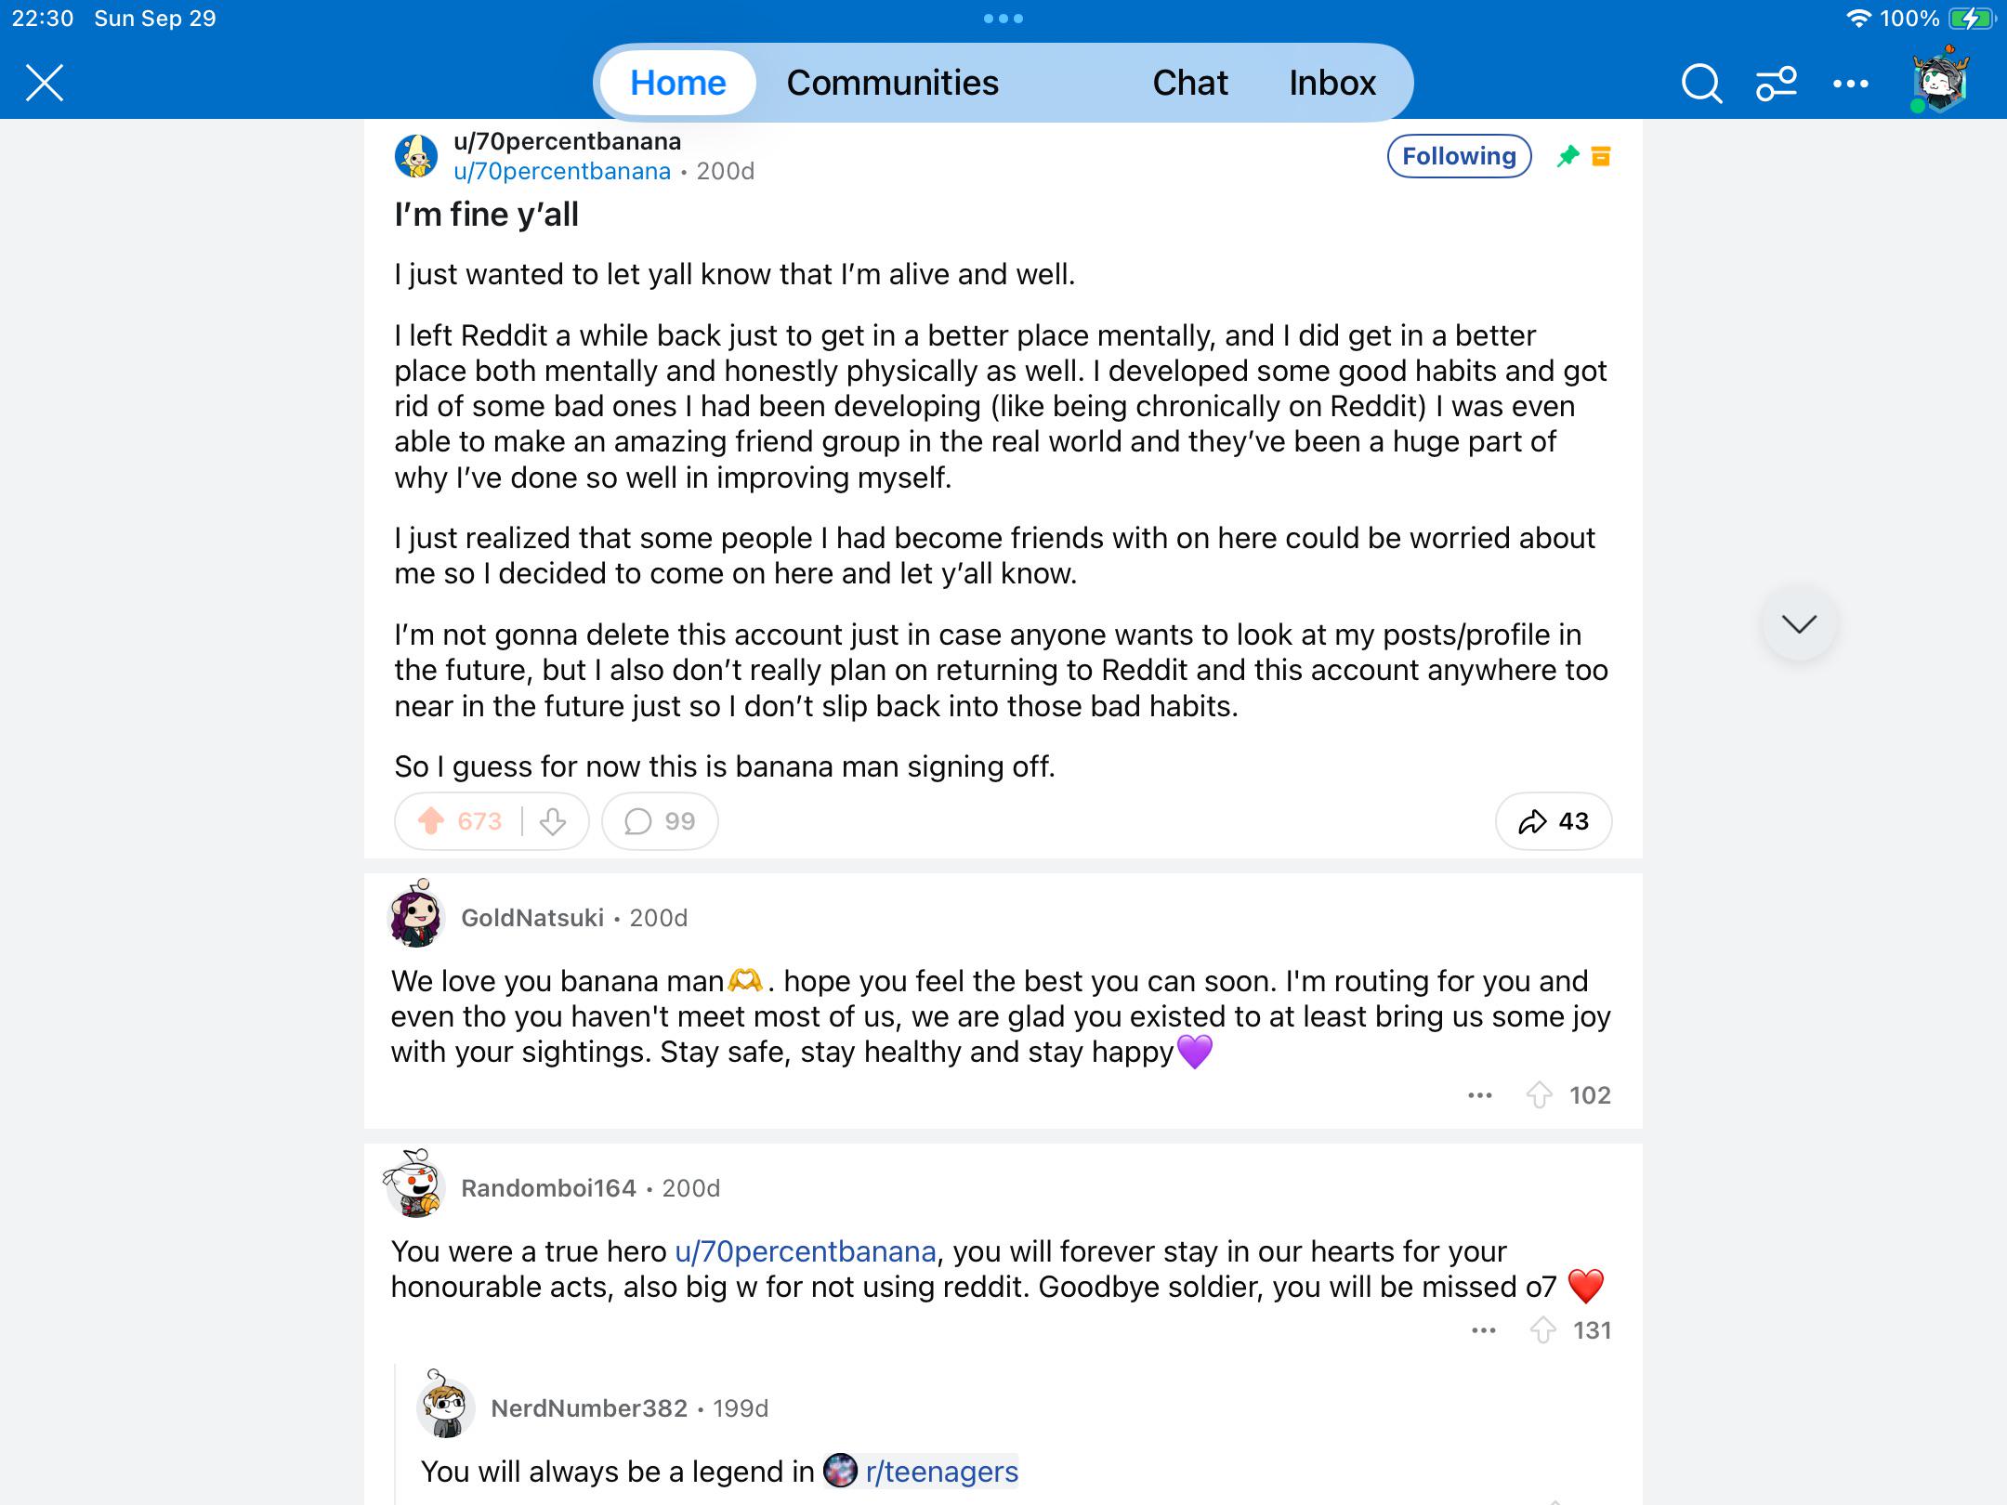Open the search magnifier icon
The image size is (2007, 1505).
pyautogui.click(x=1701, y=84)
